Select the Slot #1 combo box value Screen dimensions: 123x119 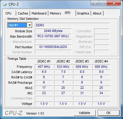pos(17,25)
